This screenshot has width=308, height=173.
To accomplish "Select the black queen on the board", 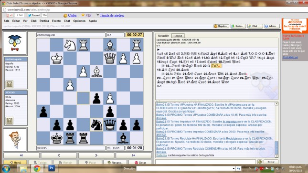I will coord(110,125).
